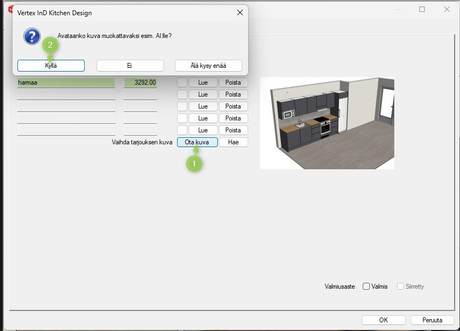Click the empty price field in fifth row

140,130
